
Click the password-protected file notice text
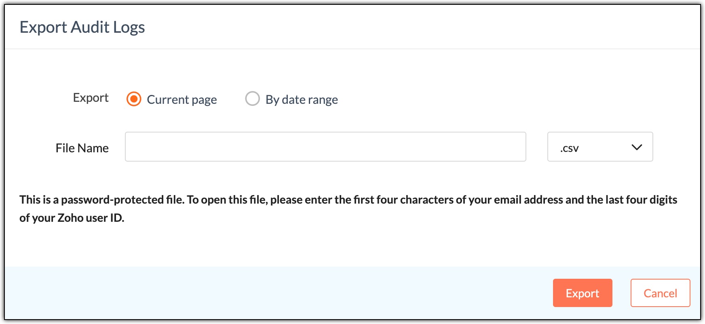pos(348,208)
